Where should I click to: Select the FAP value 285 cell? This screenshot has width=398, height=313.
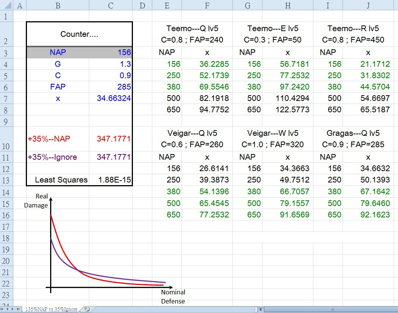(x=111, y=87)
